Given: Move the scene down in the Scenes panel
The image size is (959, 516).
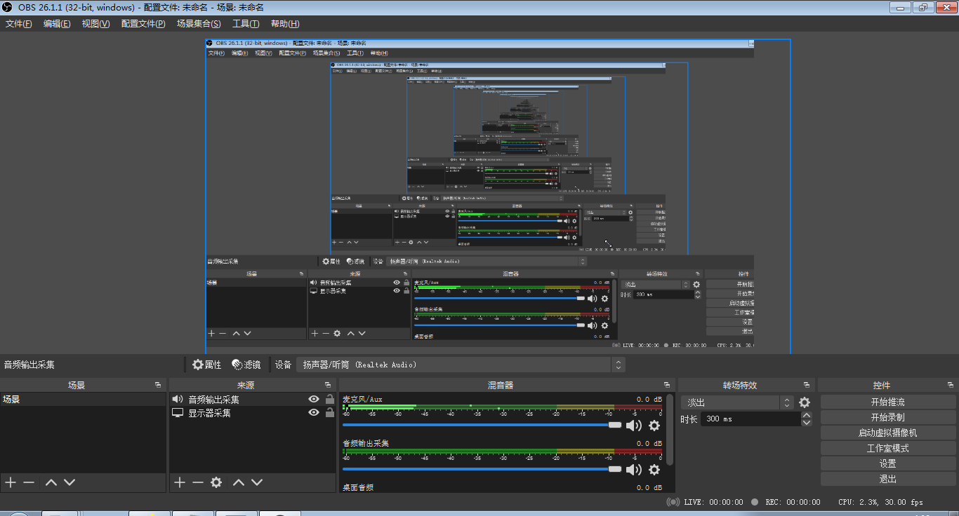Looking at the screenshot, I should [70, 482].
